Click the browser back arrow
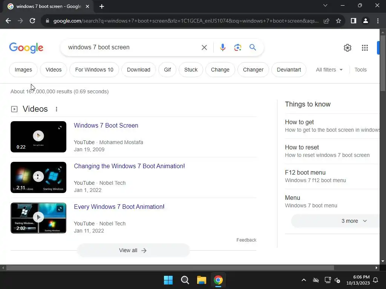The image size is (386, 289). point(8,21)
